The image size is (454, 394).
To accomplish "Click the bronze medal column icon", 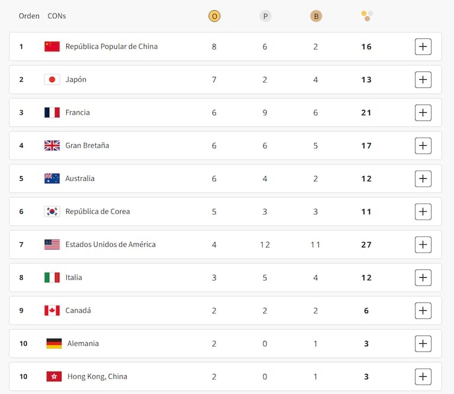I will pyautogui.click(x=316, y=16).
